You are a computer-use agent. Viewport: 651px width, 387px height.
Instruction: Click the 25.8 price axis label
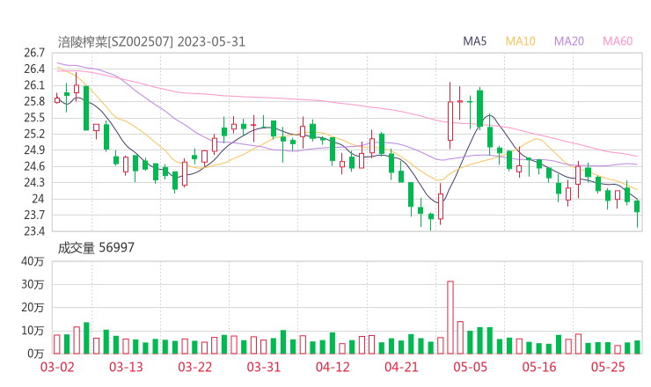(x=34, y=101)
